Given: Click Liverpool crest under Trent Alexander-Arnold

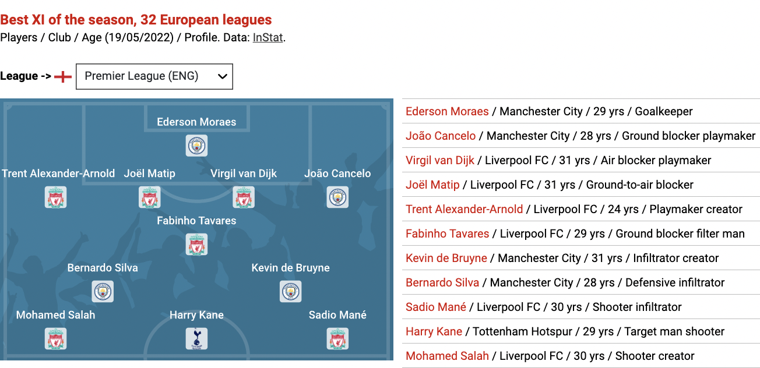Looking at the screenshot, I should 56,197.
